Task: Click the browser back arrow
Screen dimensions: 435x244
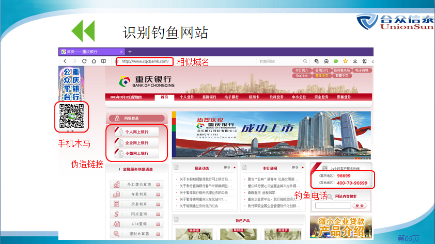Action: click(65, 61)
